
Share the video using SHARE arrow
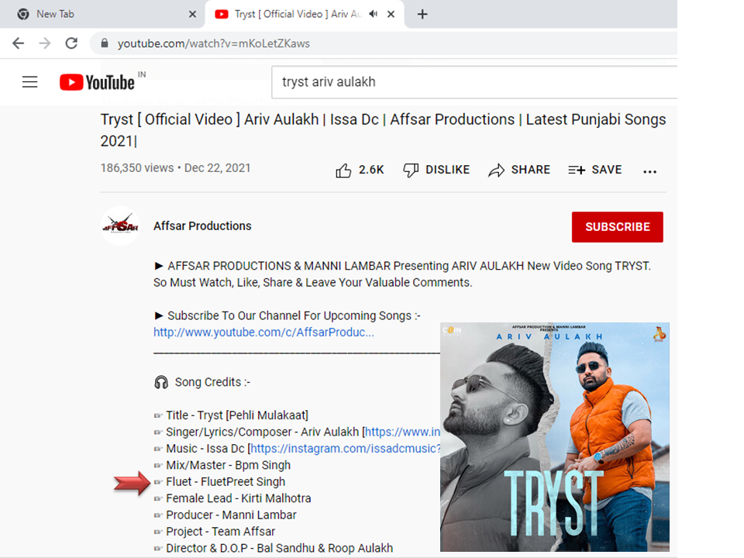[496, 170]
